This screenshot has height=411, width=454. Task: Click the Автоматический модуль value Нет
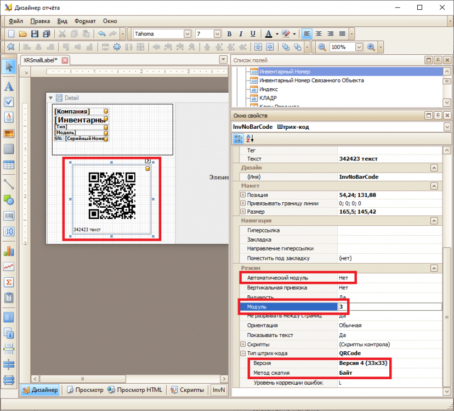click(x=343, y=278)
